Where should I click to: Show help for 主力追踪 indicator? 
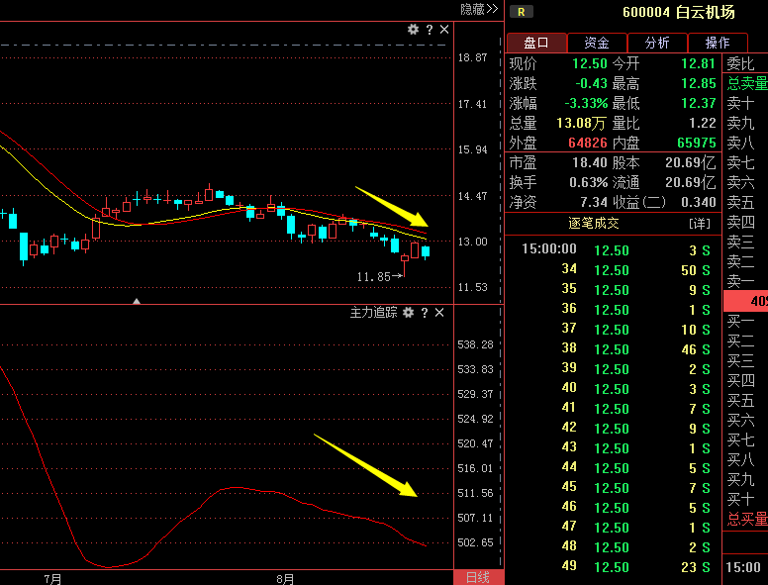coord(425,312)
